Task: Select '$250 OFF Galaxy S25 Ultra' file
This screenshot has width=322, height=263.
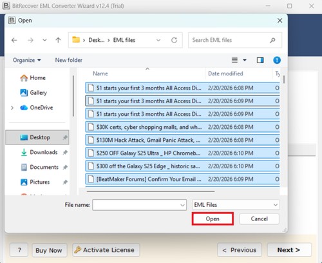Action: (x=182, y=153)
